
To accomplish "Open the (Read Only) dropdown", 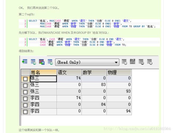I will (x=87, y=62).
